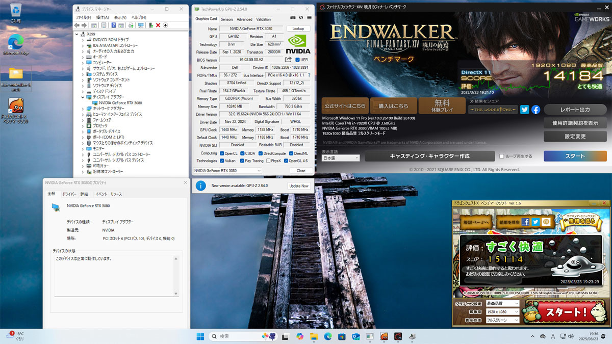Viewport: 612px width, 344px height.
Task: Open the display language dropdown in FFXIV benchmark
Action: coord(341,158)
